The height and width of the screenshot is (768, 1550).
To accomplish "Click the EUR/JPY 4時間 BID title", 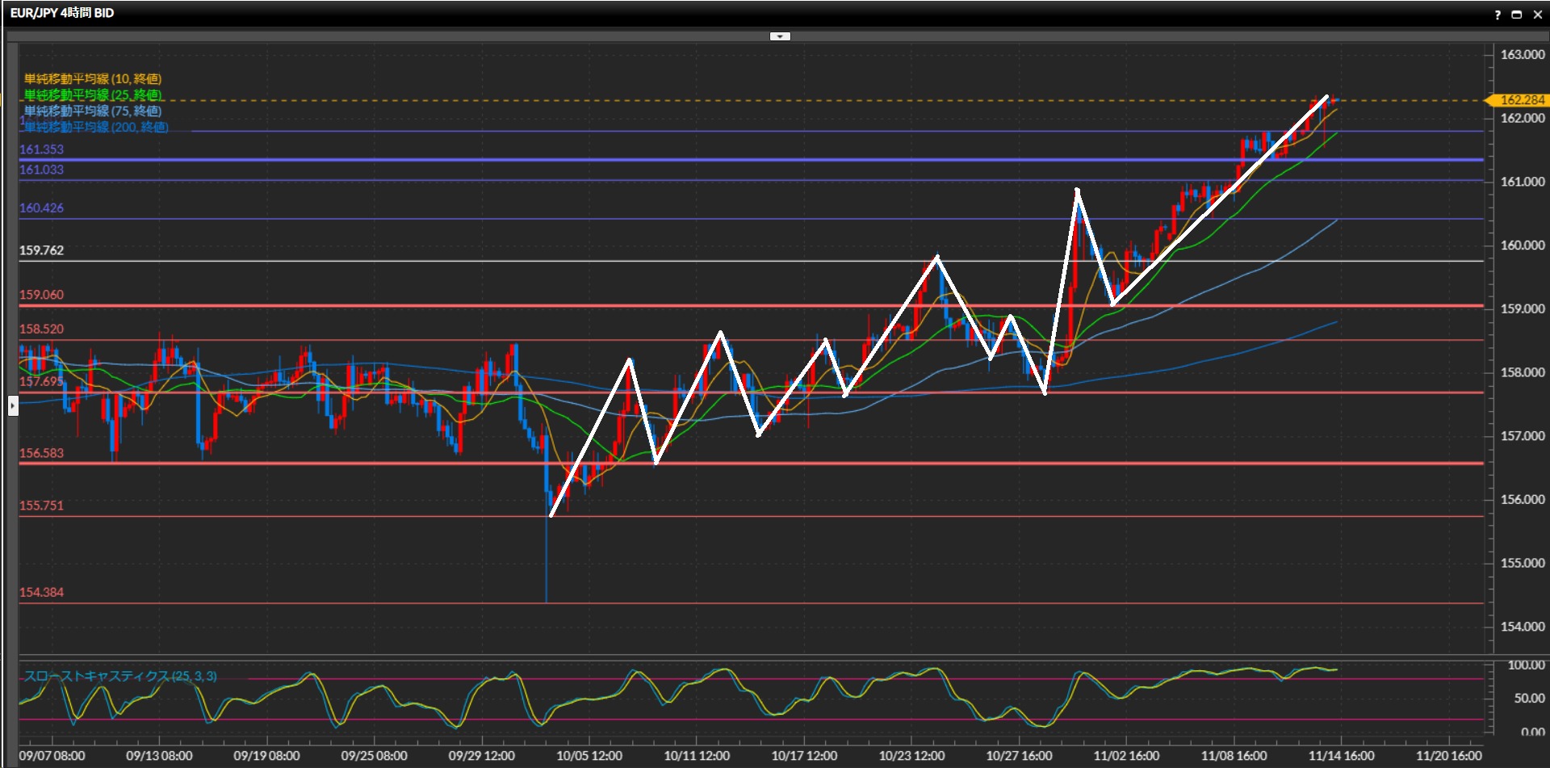I will 62,13.
